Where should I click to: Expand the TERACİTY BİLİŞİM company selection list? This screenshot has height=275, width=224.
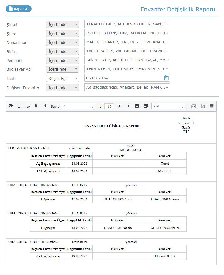point(127,24)
